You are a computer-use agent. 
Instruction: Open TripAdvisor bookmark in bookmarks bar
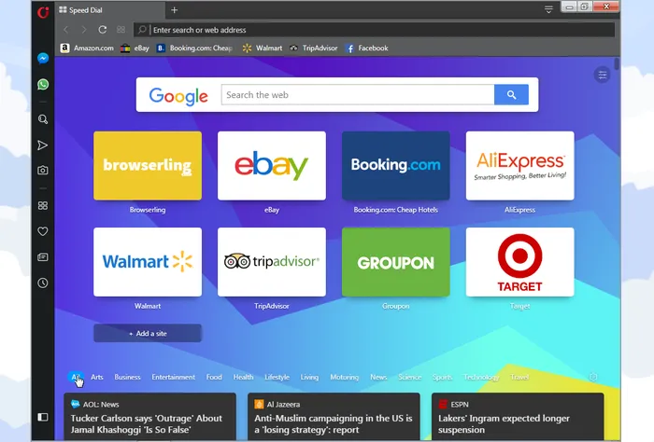(x=314, y=48)
